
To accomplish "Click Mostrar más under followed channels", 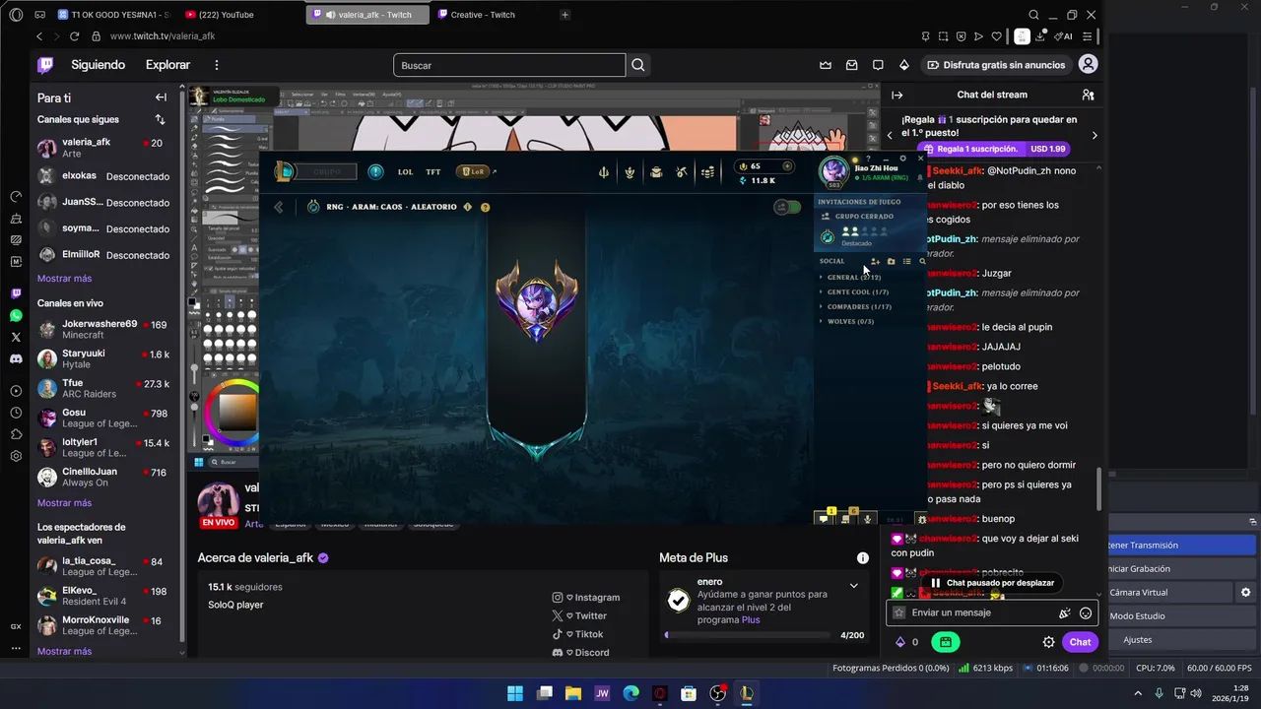I will pyautogui.click(x=64, y=279).
